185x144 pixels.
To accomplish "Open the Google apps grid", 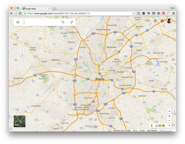I will coord(155,21).
